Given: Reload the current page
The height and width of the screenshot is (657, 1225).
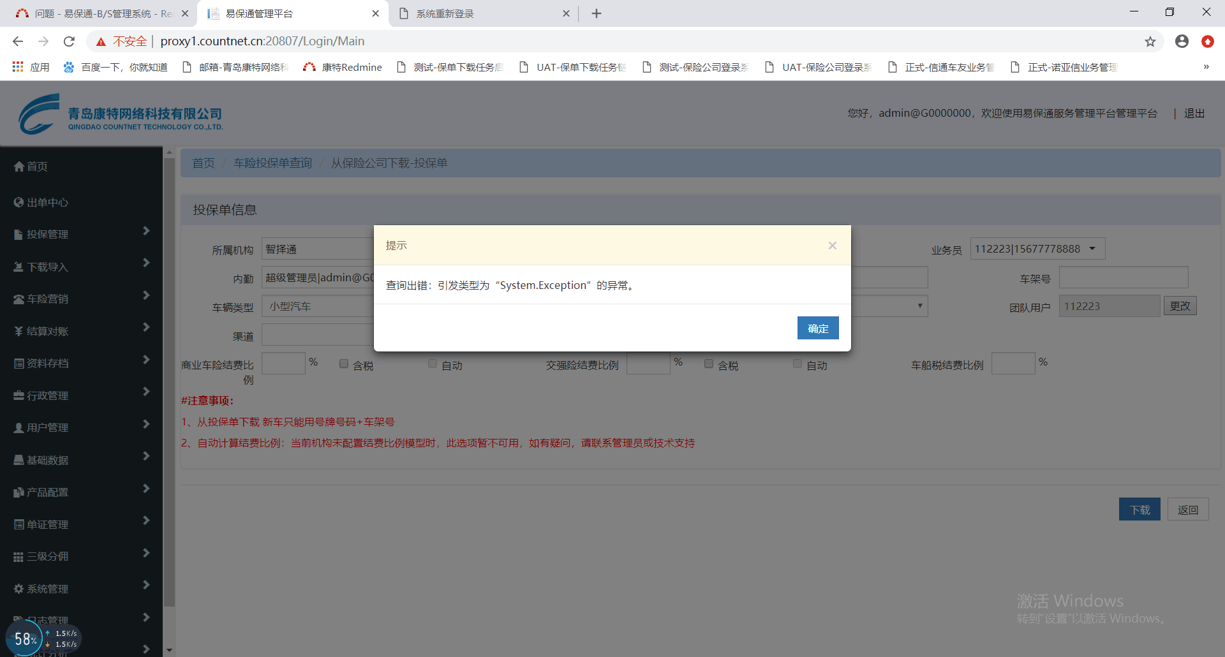Looking at the screenshot, I should [69, 41].
